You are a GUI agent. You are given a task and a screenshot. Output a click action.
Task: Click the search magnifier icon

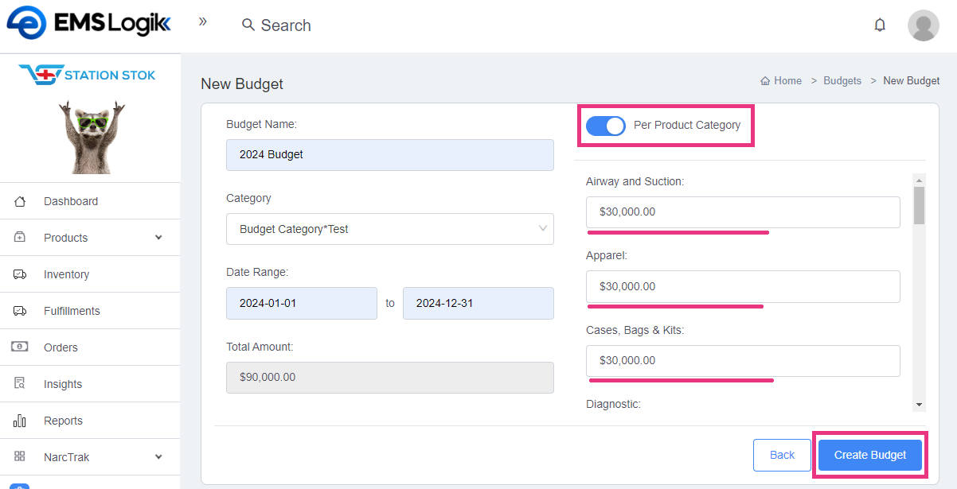click(248, 25)
